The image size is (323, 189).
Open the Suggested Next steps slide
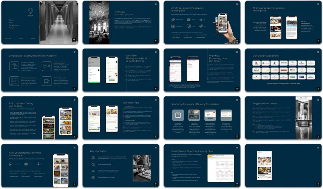point(283,118)
